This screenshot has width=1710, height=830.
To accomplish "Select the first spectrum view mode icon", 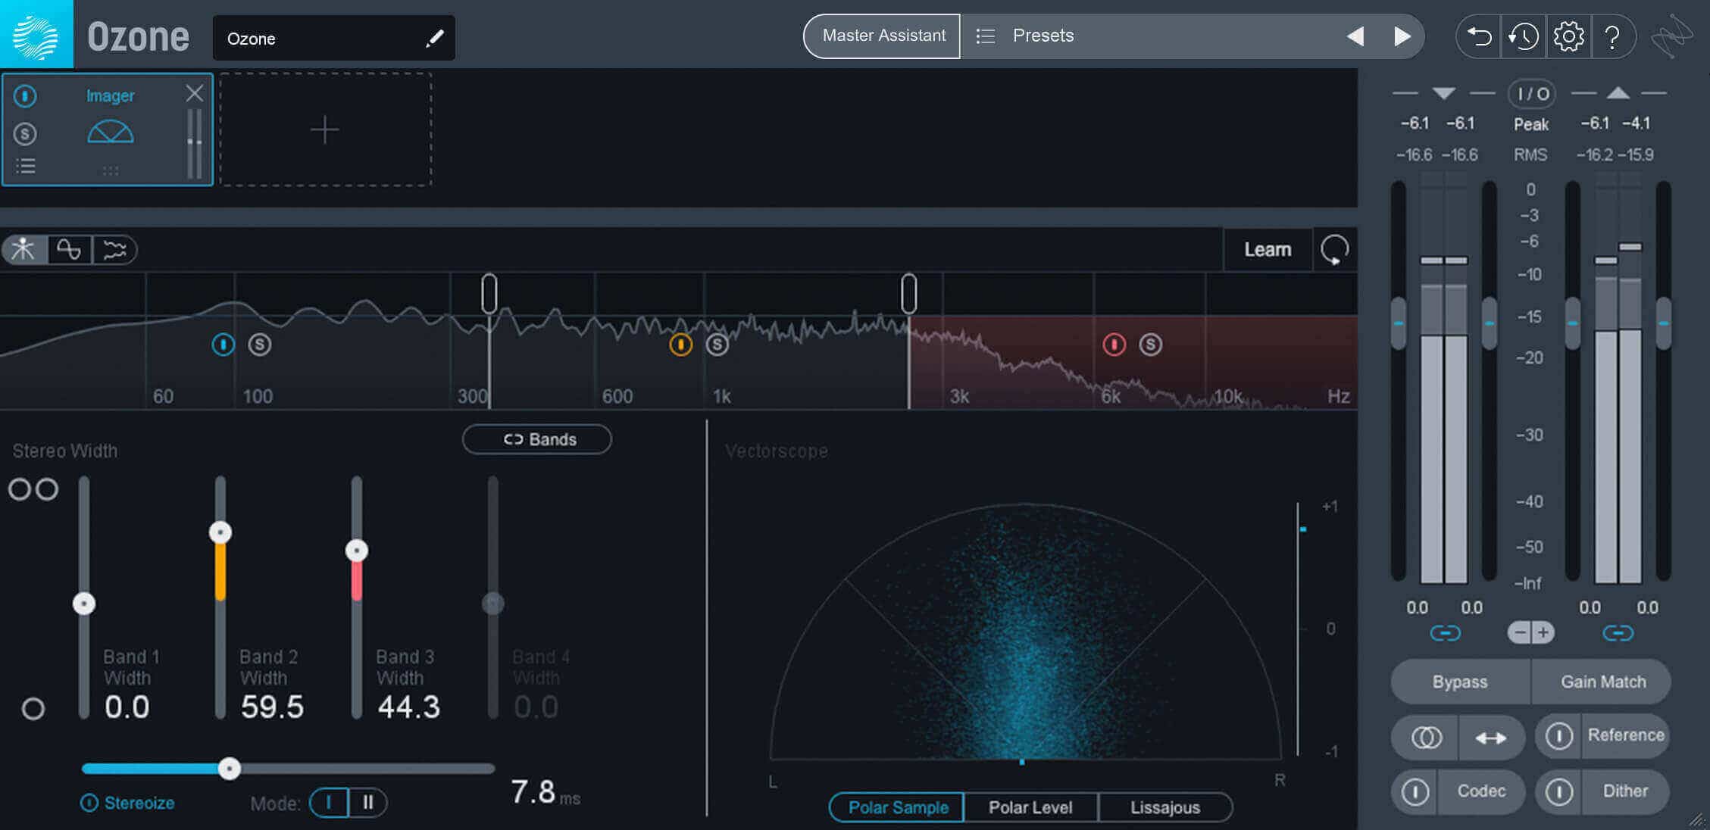I will click(24, 249).
